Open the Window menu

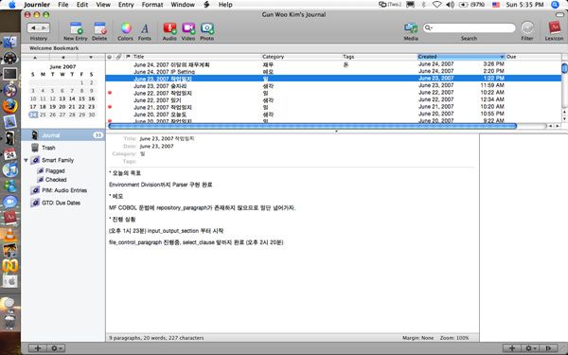click(x=183, y=5)
